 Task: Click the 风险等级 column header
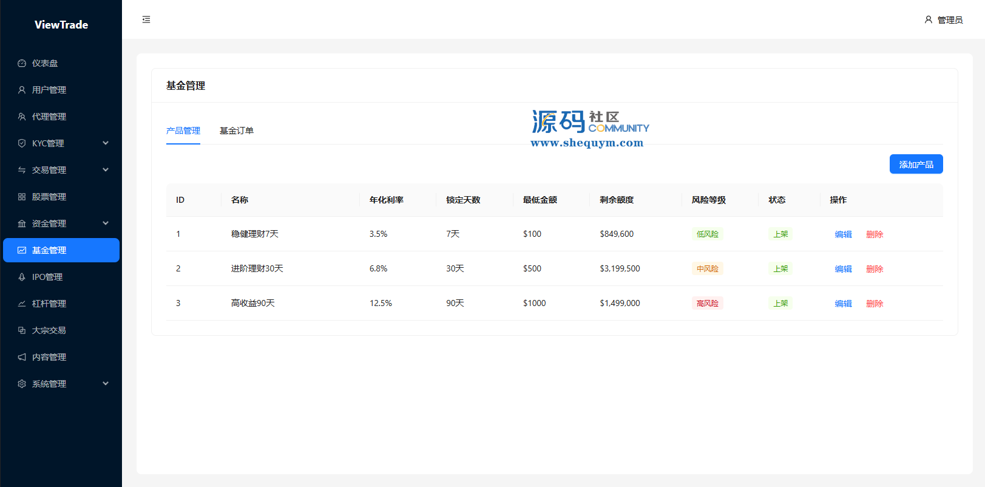[709, 200]
